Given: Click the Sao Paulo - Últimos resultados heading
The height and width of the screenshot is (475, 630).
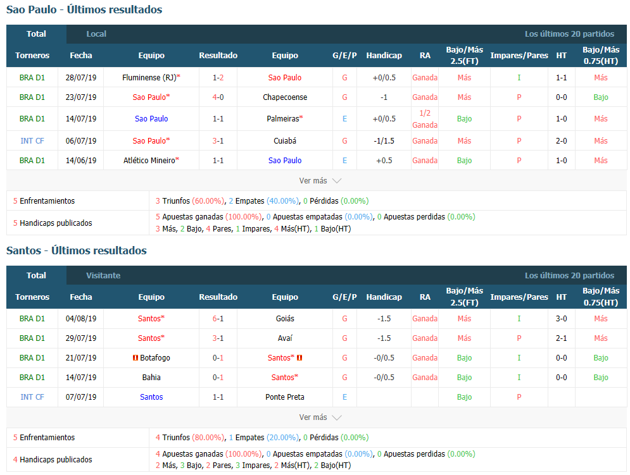Looking at the screenshot, I should pos(84,9).
